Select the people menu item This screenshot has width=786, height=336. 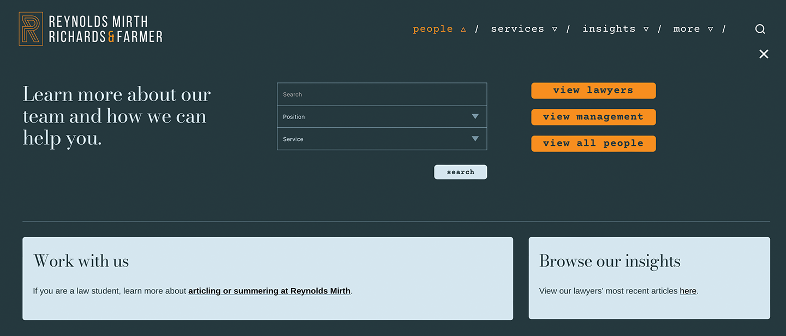pyautogui.click(x=433, y=29)
